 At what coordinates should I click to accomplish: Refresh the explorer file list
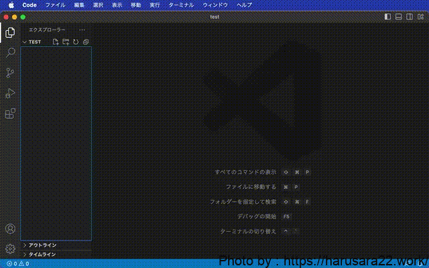tap(76, 42)
